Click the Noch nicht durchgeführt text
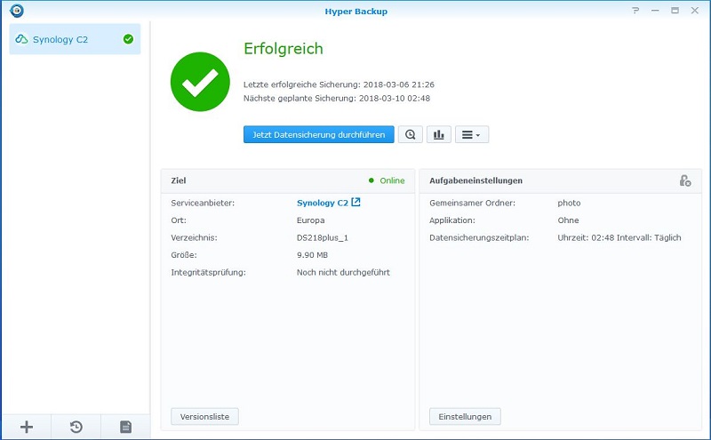This screenshot has height=440, width=711. [x=343, y=272]
